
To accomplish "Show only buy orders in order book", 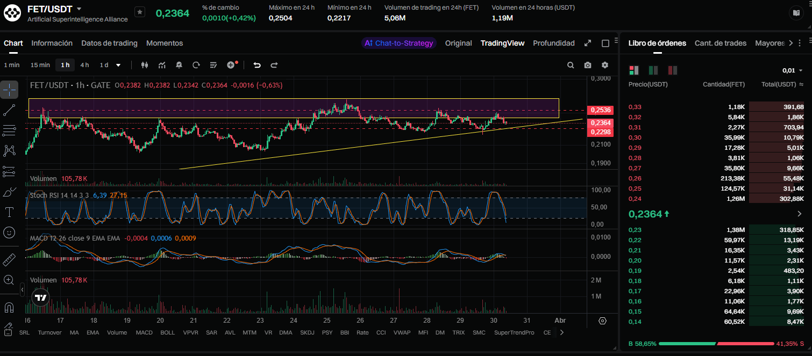I will (653, 70).
